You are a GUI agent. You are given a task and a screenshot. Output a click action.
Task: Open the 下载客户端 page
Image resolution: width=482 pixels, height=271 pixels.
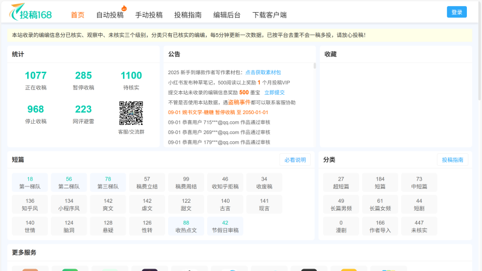click(269, 15)
